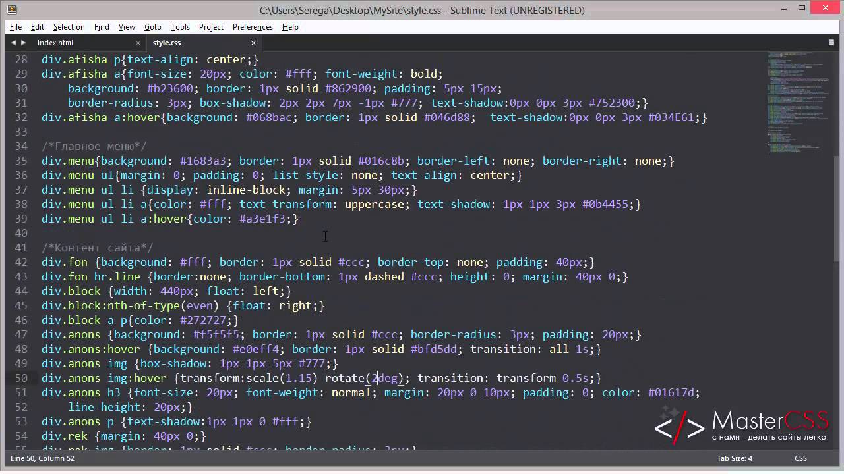Click 'uppercase' value on line 38
844x474 pixels.
click(374, 204)
